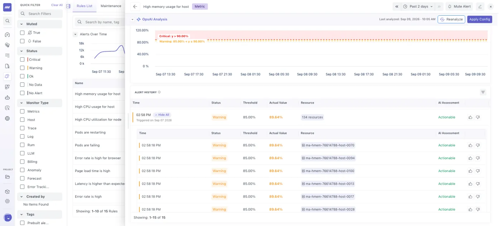Viewport: 499px width, 226px height.
Task: Collapse the Status filter section
Action: (39, 51)
